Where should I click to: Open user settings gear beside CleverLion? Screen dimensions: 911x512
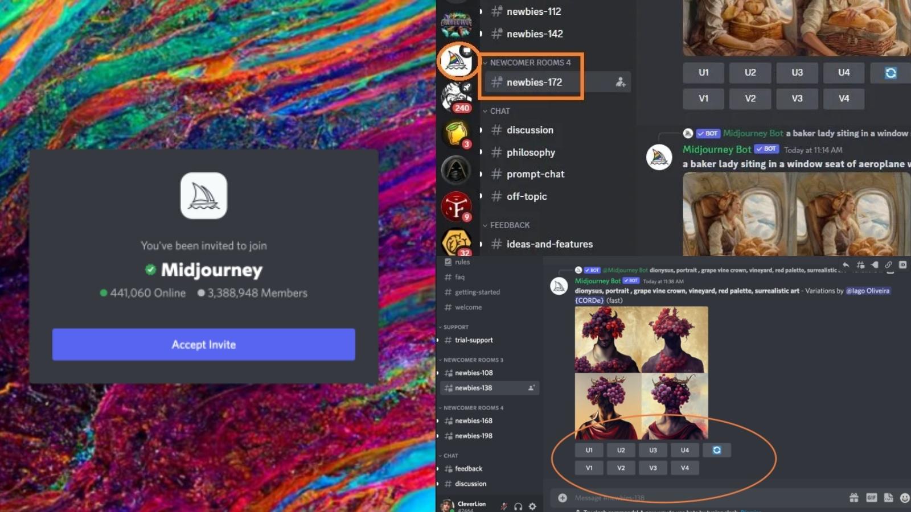[532, 506]
